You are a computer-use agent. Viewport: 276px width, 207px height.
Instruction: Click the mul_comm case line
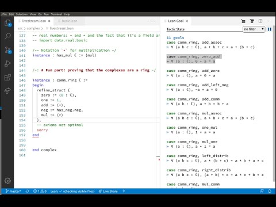pos(193,184)
